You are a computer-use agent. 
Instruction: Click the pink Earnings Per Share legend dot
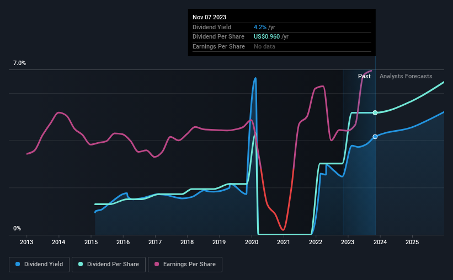pos(157,265)
